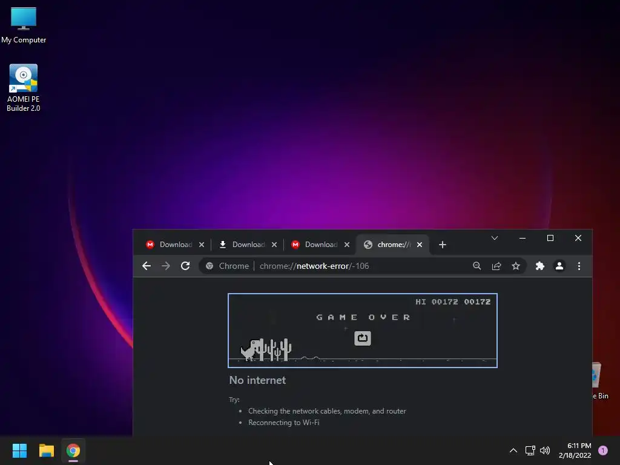This screenshot has width=620, height=465.
Task: Open the volume speaker tray icon
Action: tap(545, 450)
